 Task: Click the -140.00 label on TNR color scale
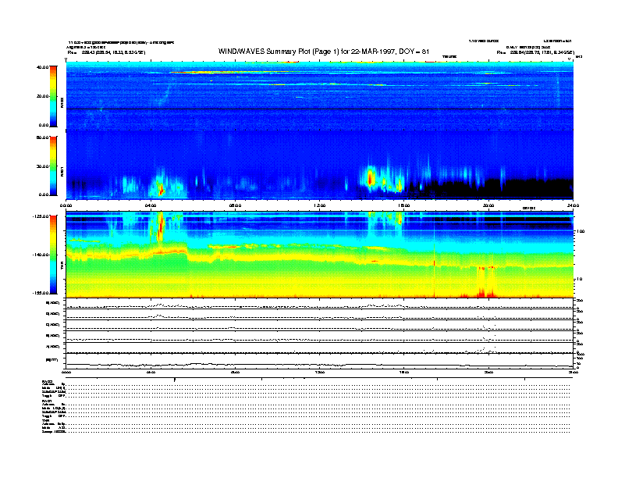tap(41, 255)
